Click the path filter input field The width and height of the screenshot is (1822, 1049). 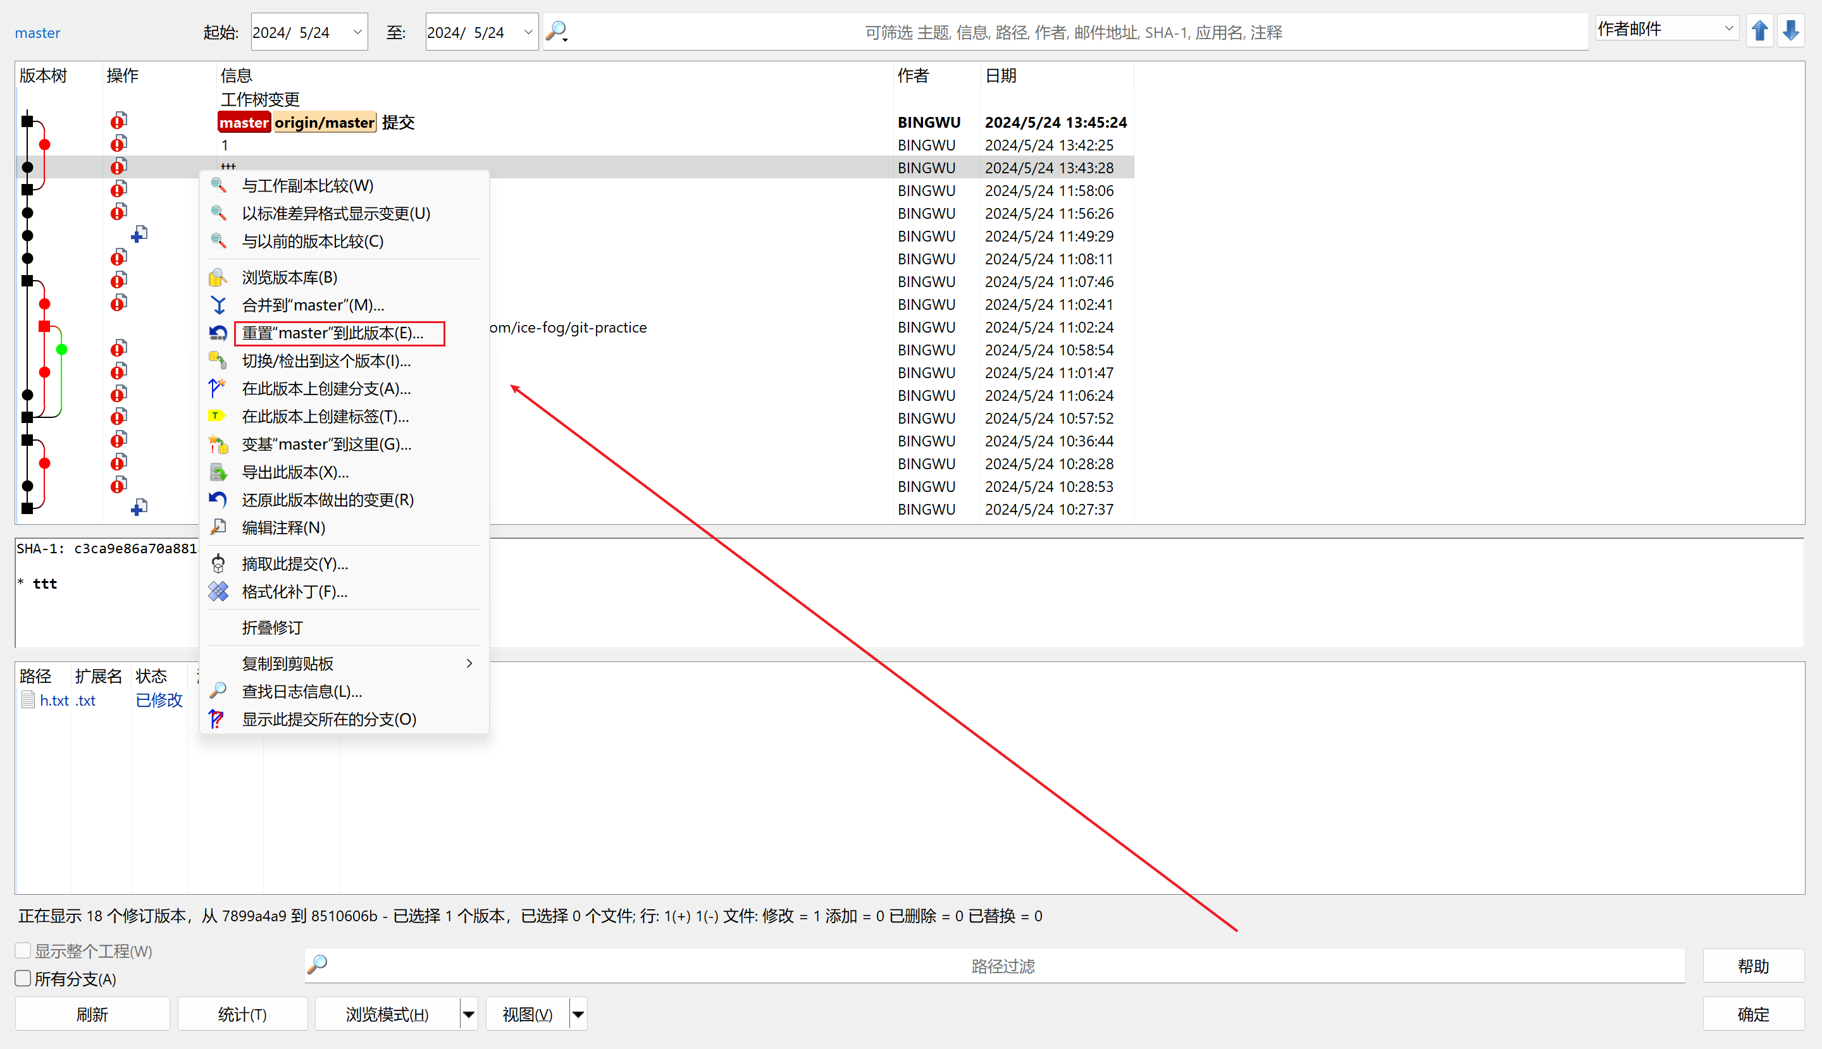(1002, 966)
